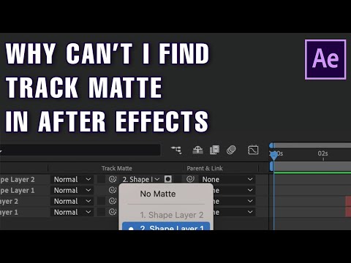Enable the motion blur circles icon
The image size is (351, 263).
tap(231, 150)
